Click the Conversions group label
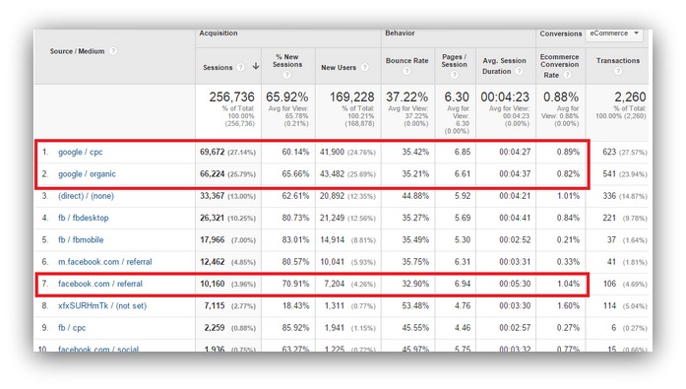The image size is (686, 389). (560, 33)
